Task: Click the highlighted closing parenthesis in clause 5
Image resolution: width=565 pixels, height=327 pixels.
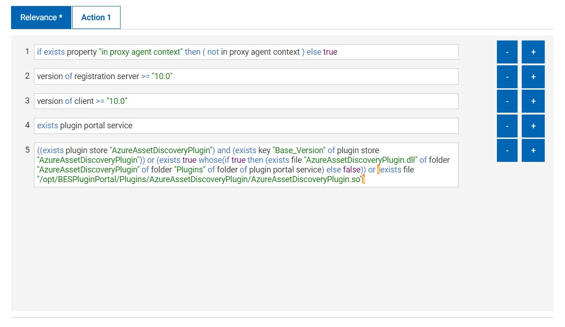Action: click(x=363, y=179)
